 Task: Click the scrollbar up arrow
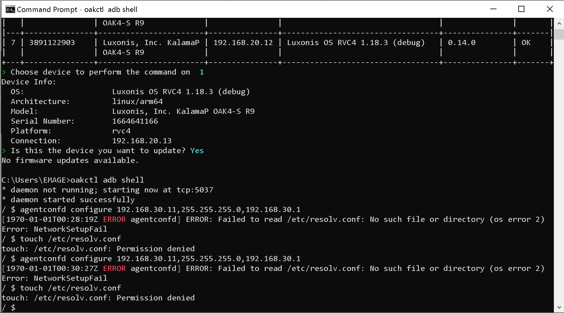tap(559, 23)
